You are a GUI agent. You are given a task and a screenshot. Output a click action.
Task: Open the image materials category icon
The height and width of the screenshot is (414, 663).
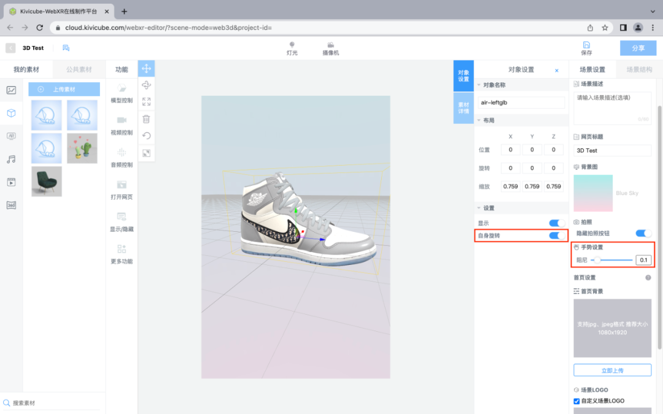pos(12,90)
